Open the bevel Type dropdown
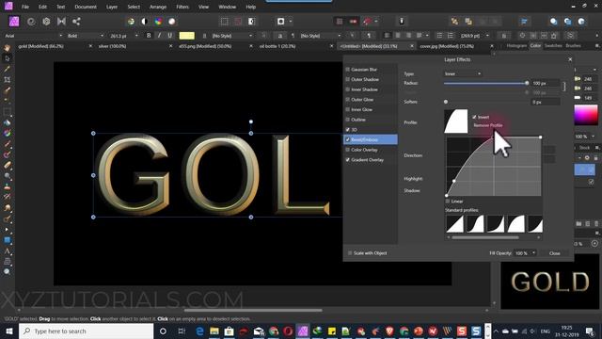The width and height of the screenshot is (602, 339). [463, 73]
